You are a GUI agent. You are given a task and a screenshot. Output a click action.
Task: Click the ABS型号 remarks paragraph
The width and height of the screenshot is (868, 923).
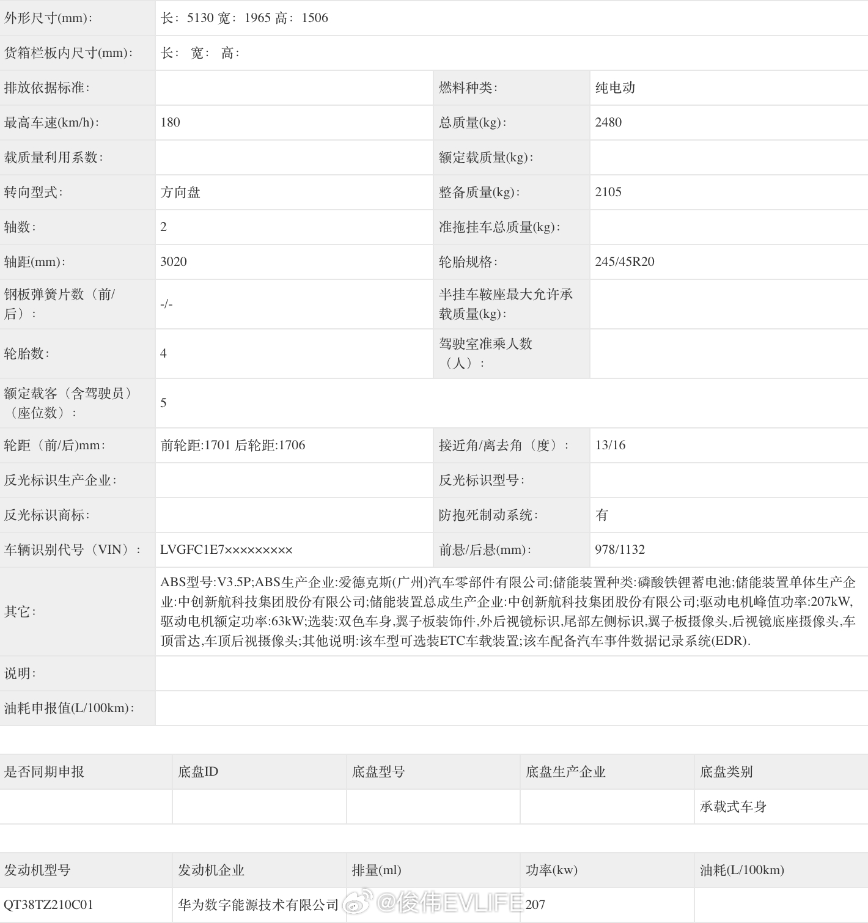coord(509,611)
